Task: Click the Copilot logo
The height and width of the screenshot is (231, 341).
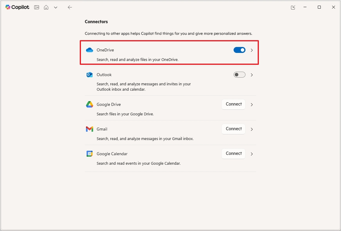Action: (17, 7)
